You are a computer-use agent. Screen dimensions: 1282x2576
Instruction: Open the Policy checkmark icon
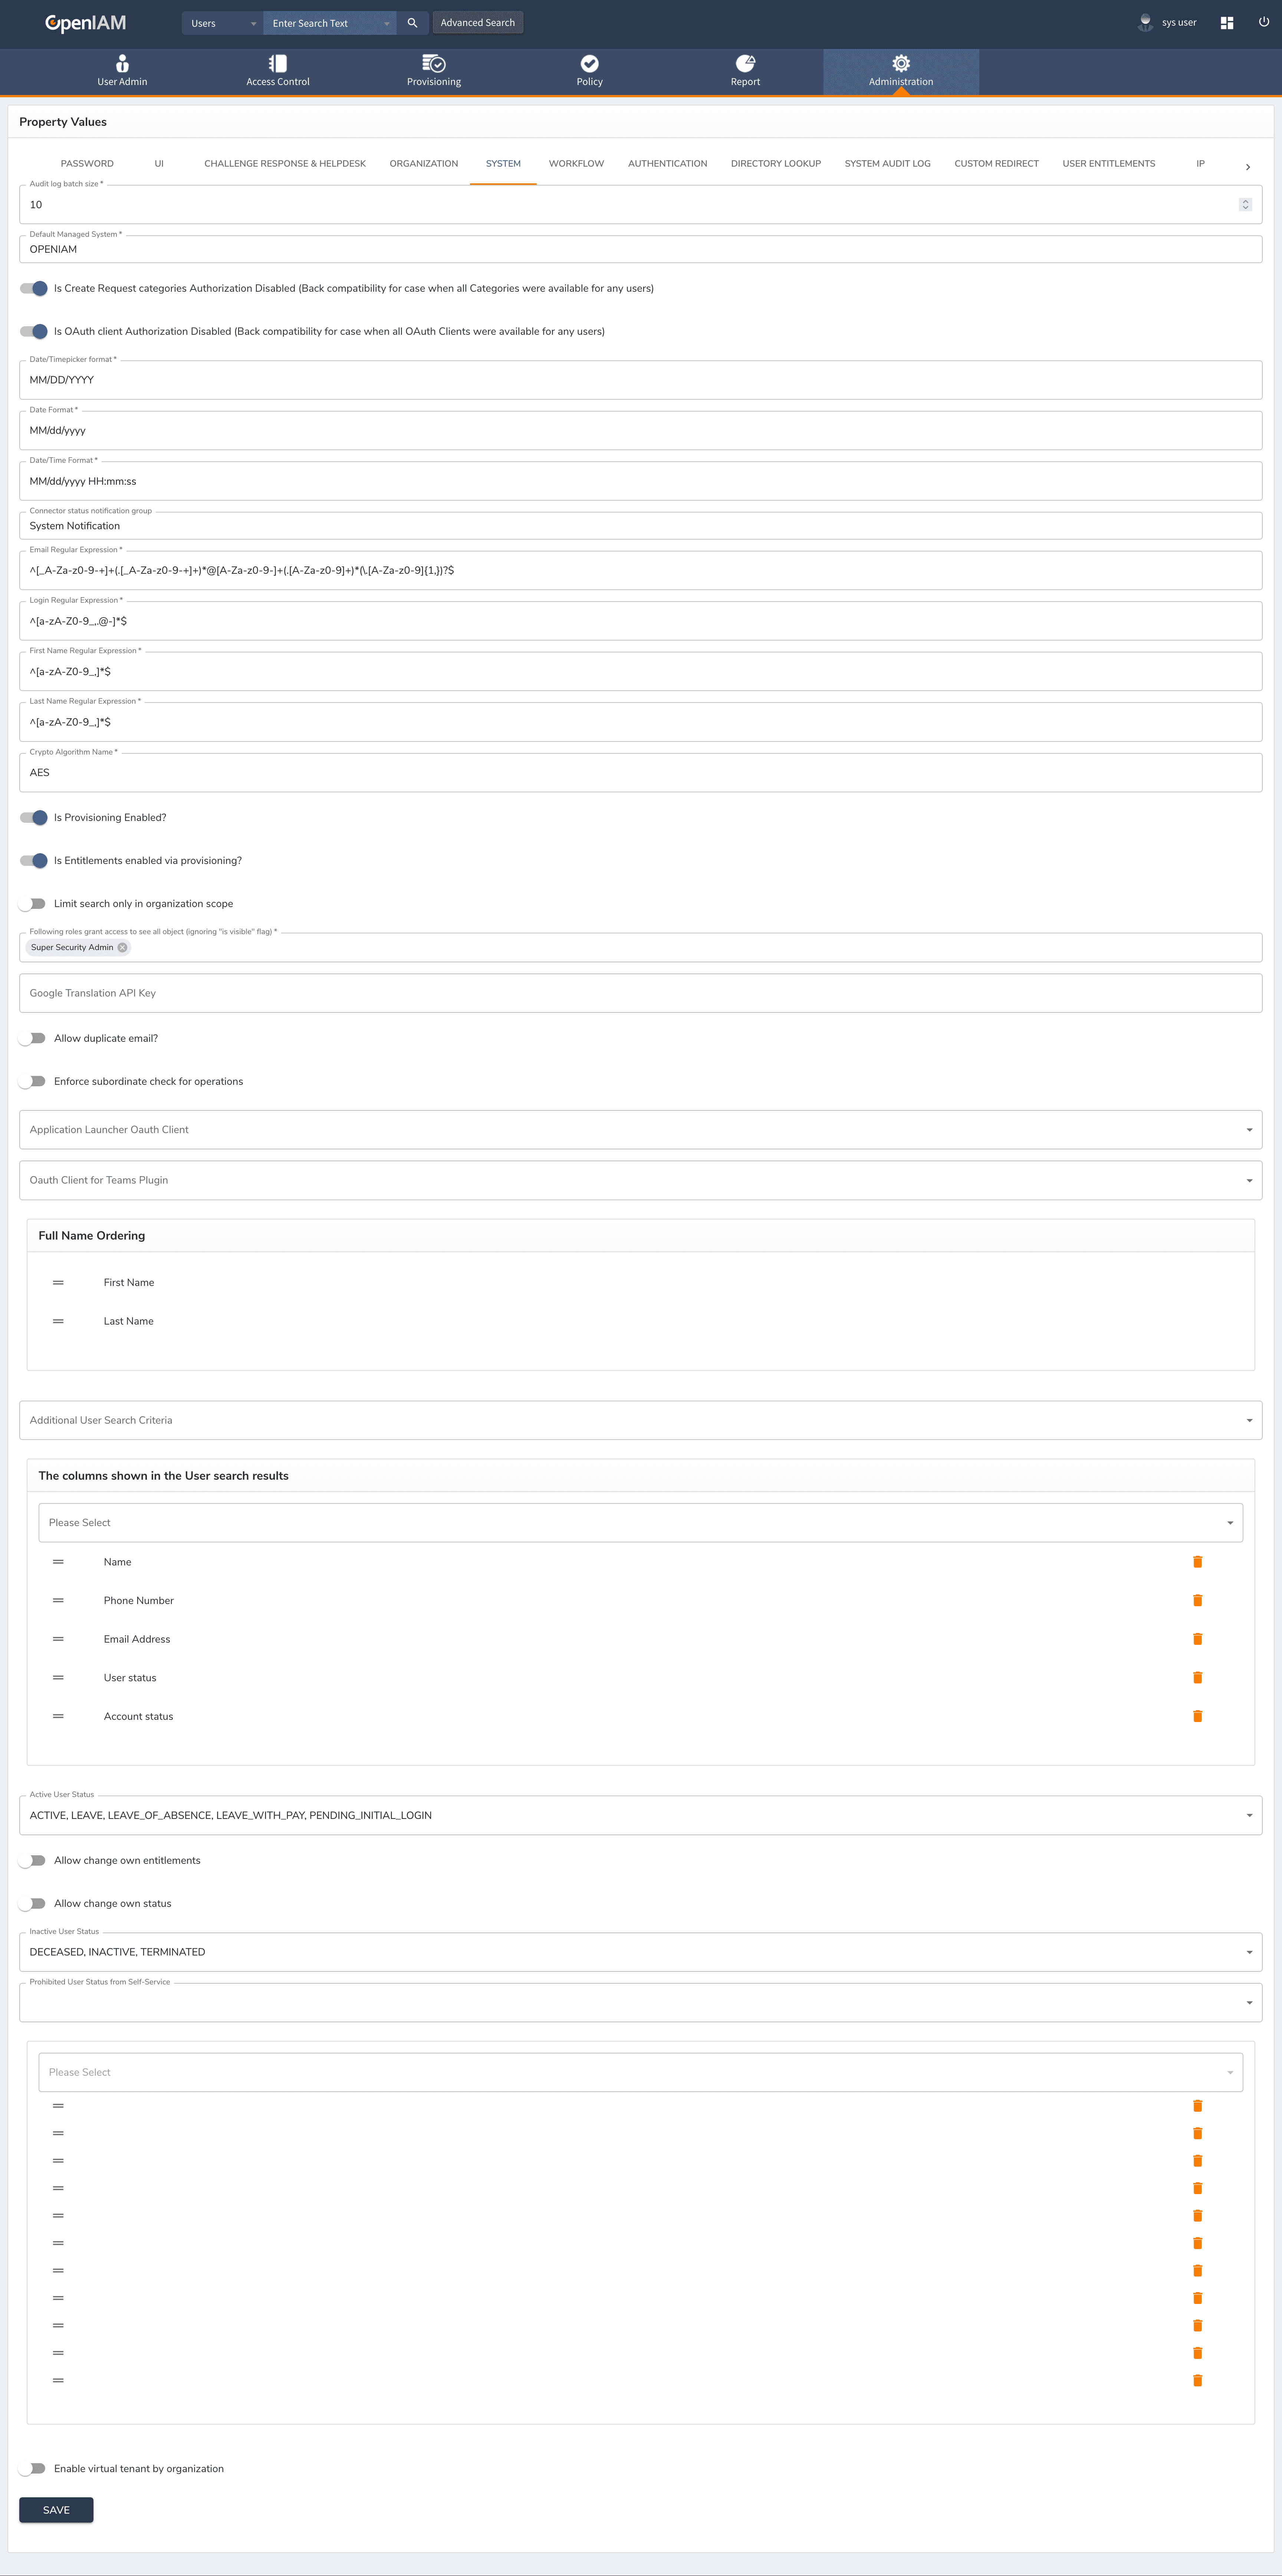(589, 64)
